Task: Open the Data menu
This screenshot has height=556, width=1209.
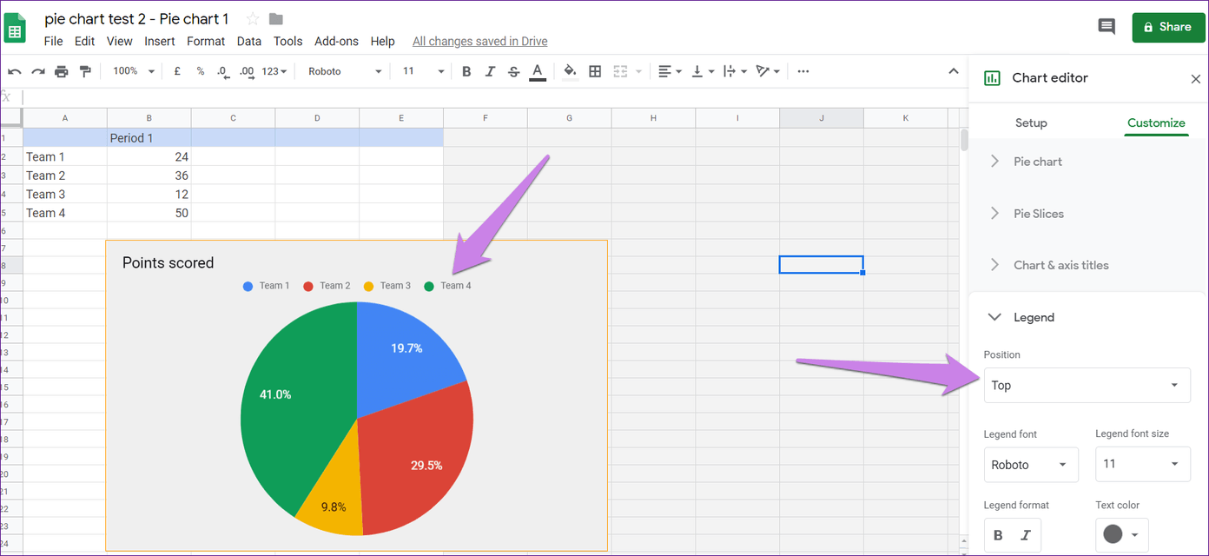Action: 249,41
